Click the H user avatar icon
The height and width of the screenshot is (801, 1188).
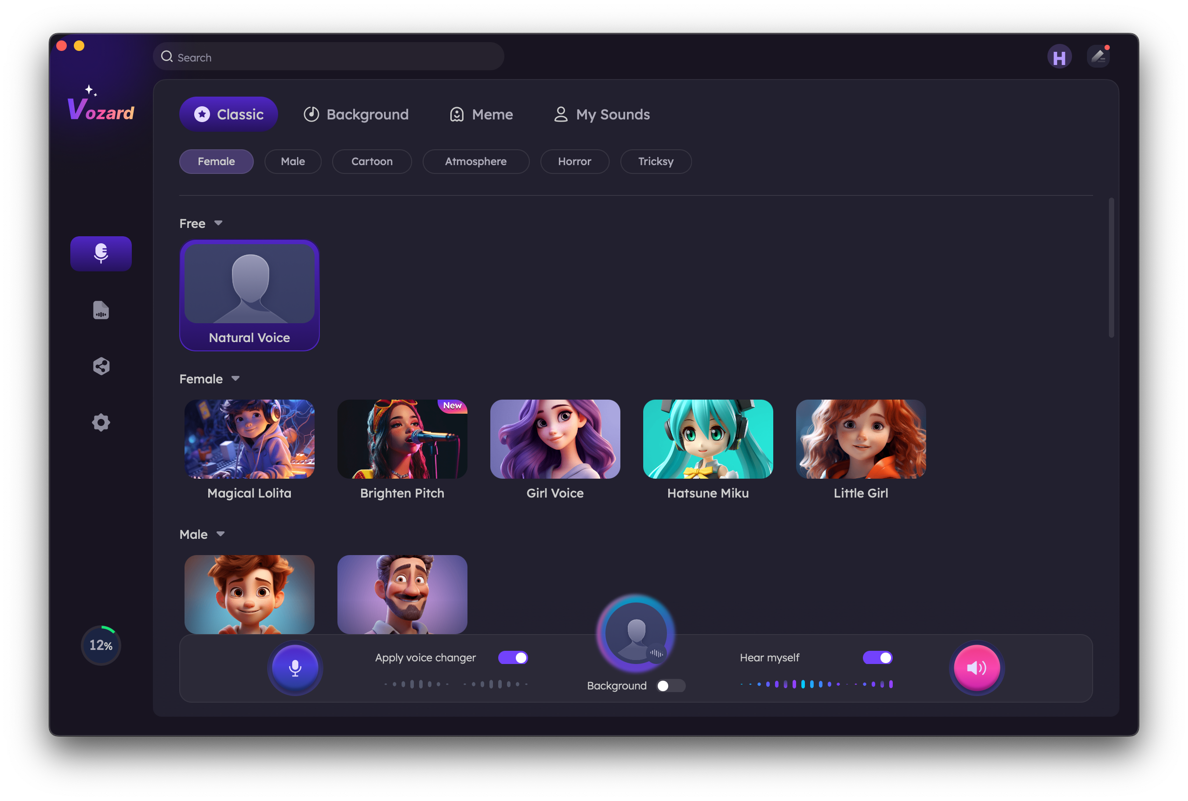pos(1059,57)
